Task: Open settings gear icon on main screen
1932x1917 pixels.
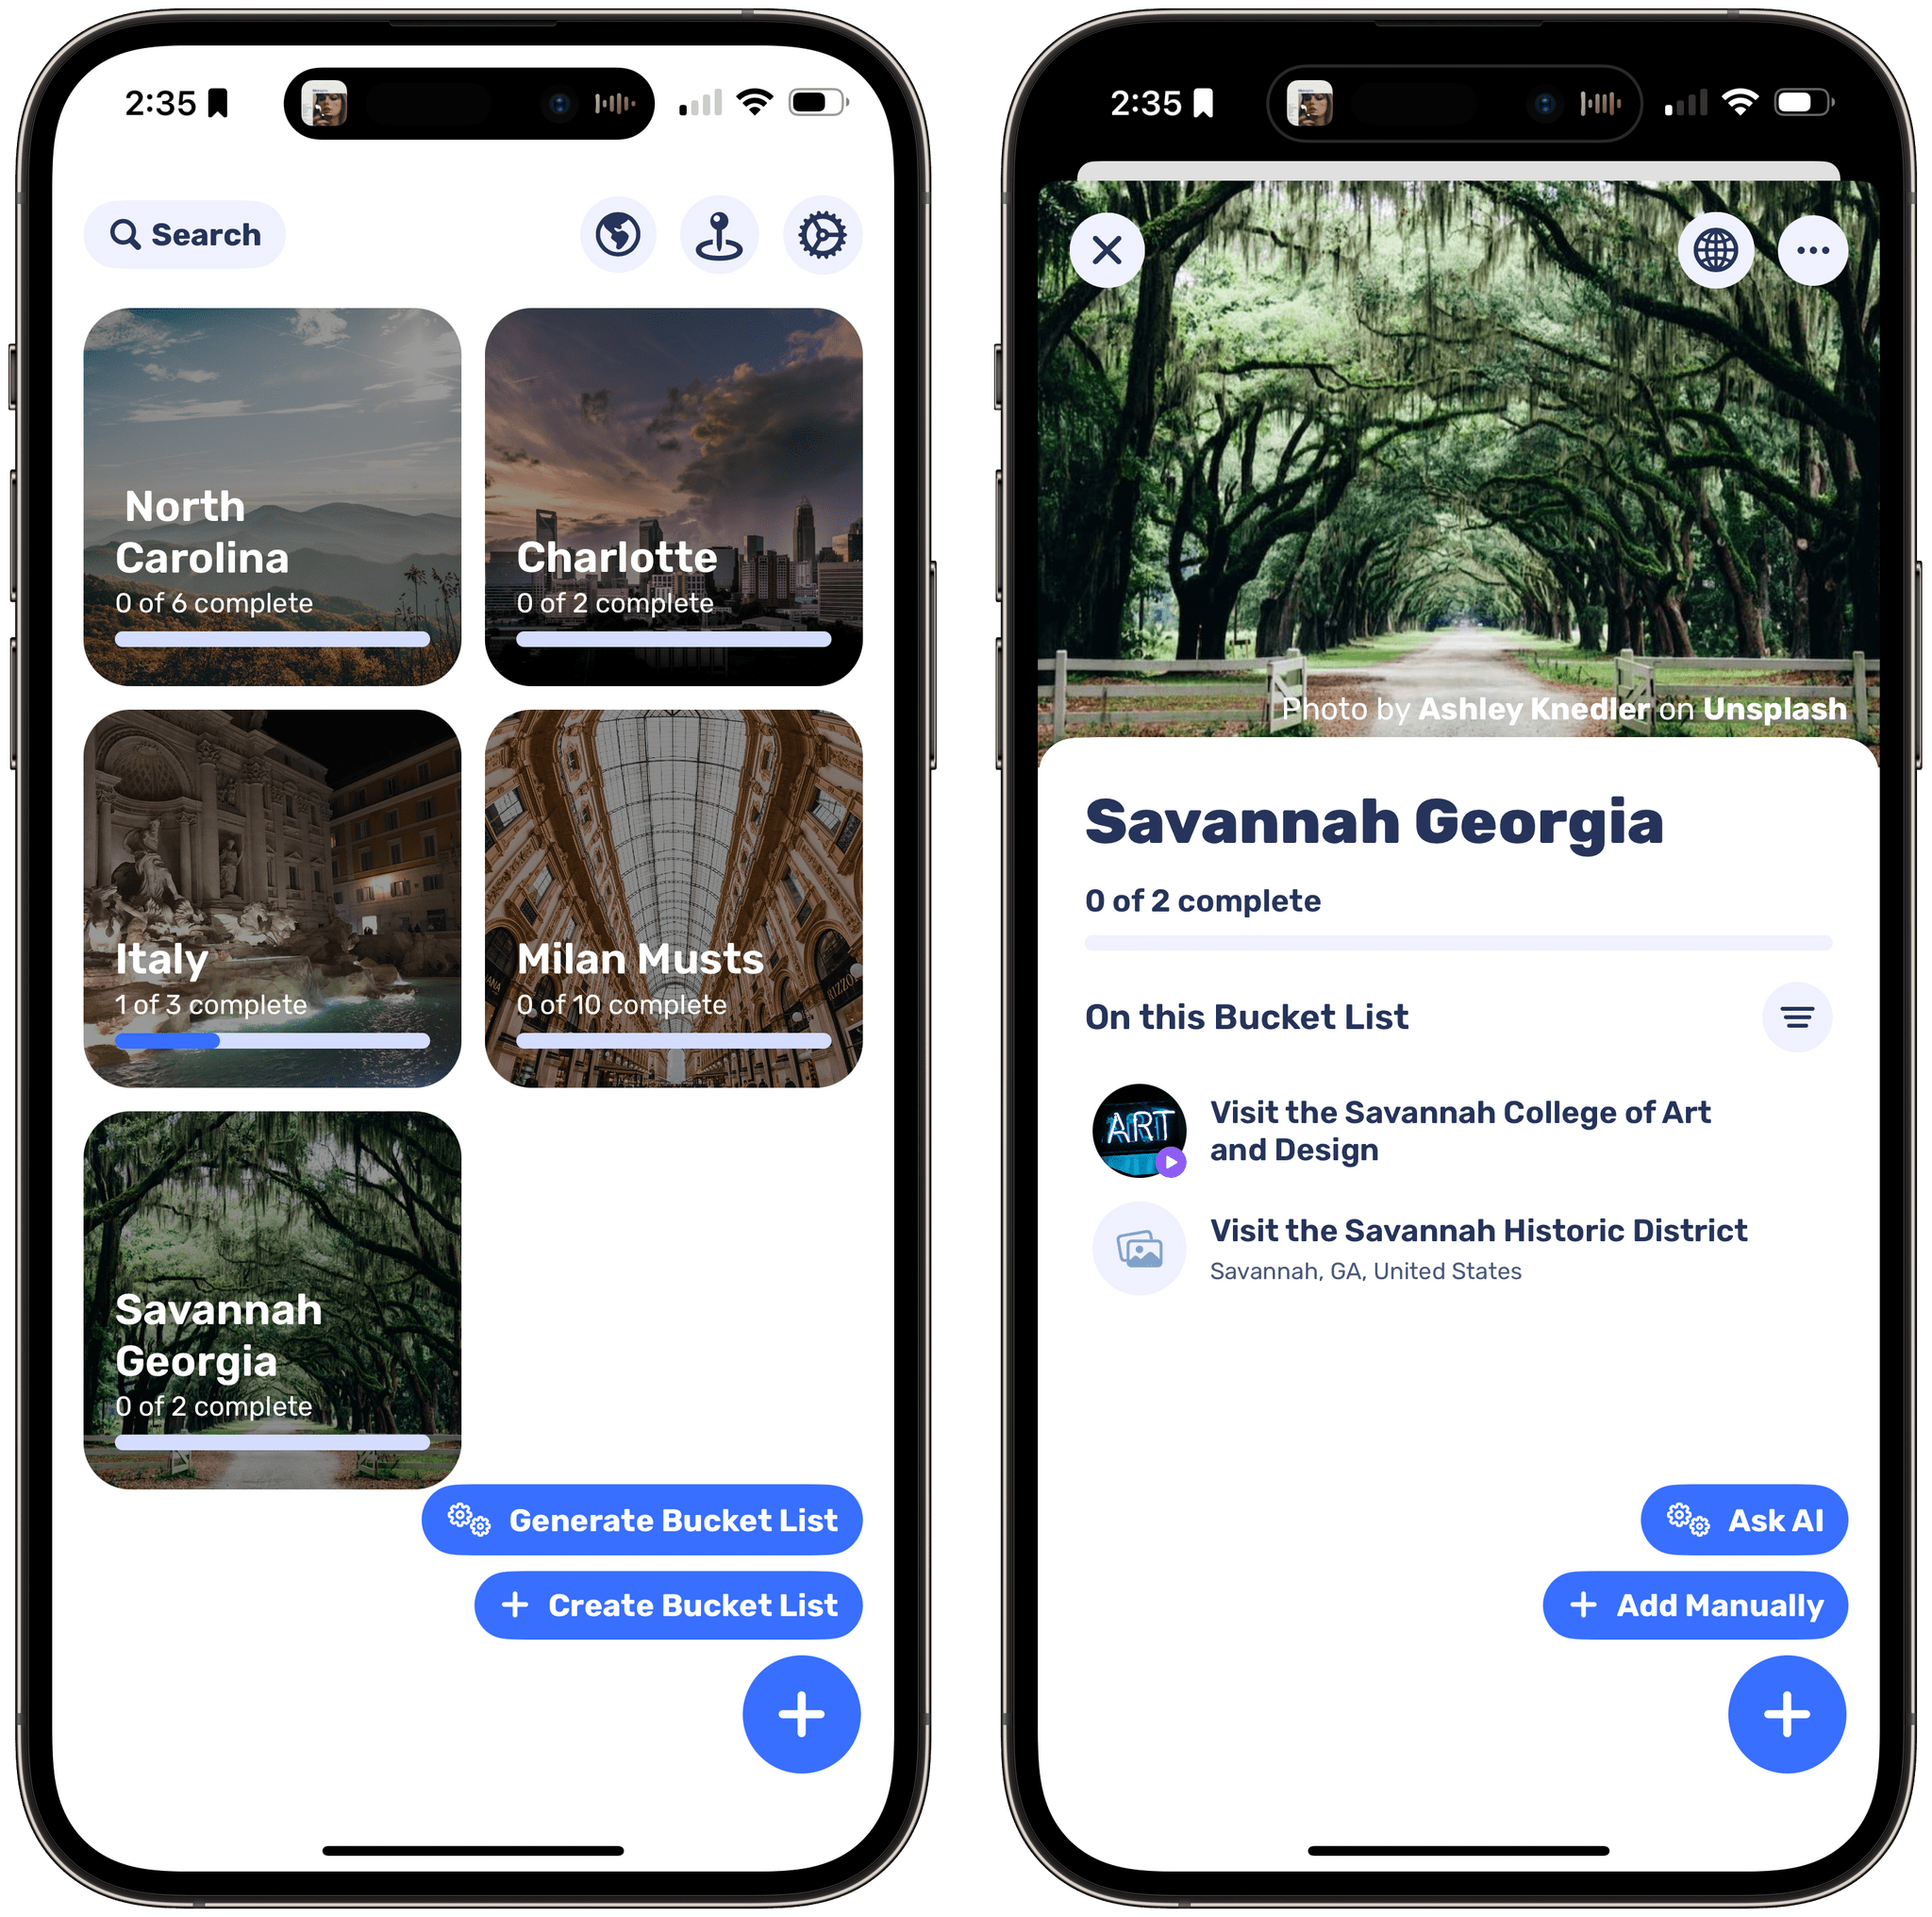Action: [x=818, y=233]
